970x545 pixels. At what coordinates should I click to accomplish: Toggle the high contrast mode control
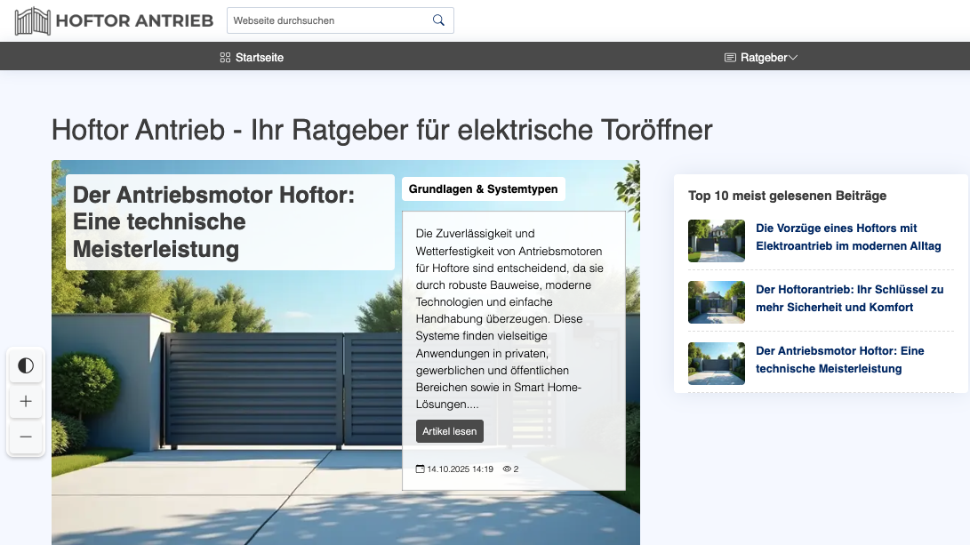click(26, 365)
